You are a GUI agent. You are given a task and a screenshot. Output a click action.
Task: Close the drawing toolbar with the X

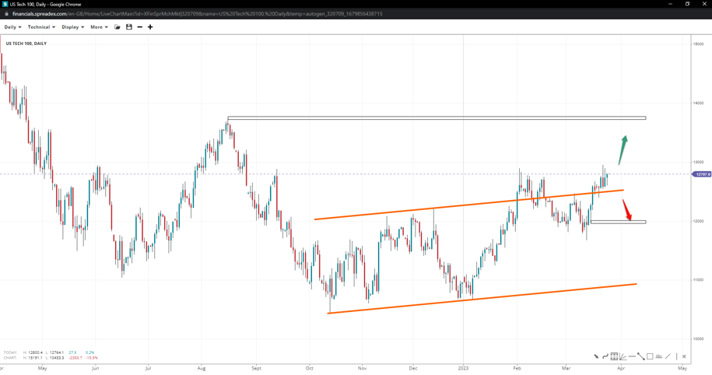(684, 356)
